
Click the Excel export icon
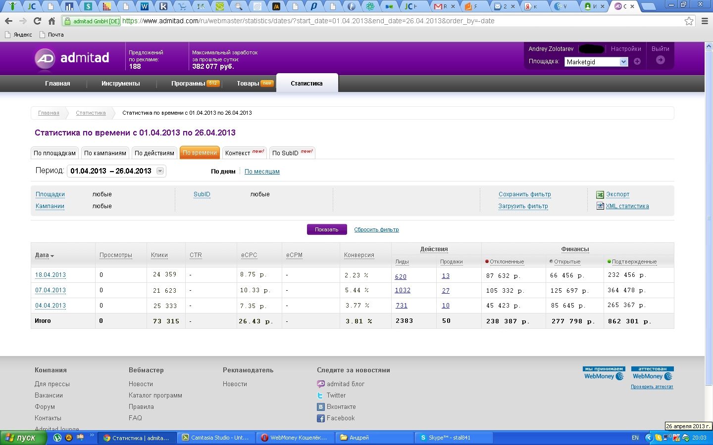coord(600,194)
